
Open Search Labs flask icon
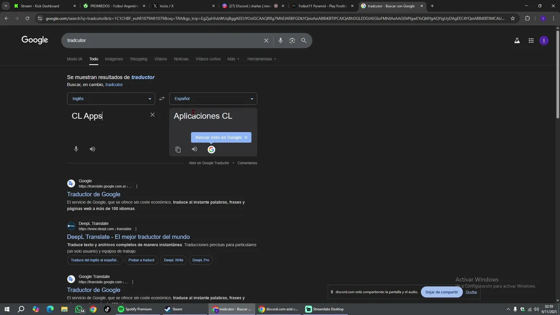pos(517,41)
